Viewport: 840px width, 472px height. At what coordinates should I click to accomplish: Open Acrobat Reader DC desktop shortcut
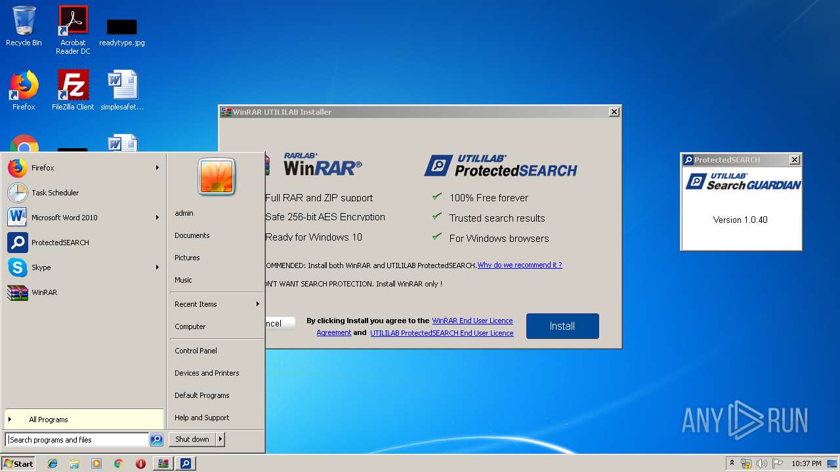73,30
